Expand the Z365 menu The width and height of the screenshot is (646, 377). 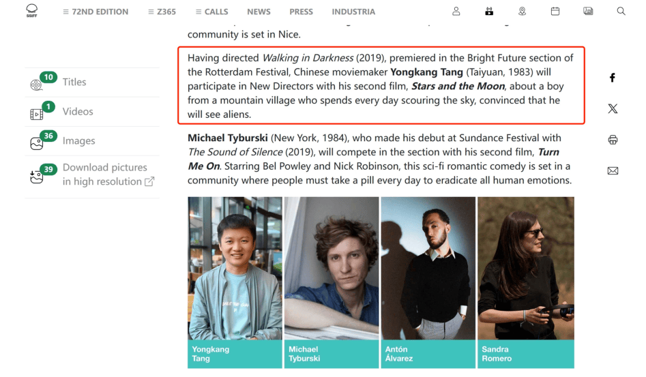tap(162, 12)
